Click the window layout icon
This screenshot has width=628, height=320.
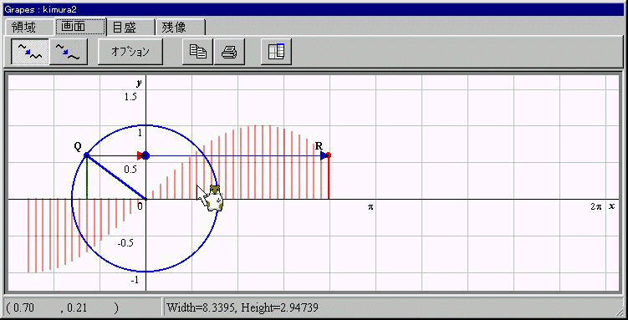[x=276, y=52]
